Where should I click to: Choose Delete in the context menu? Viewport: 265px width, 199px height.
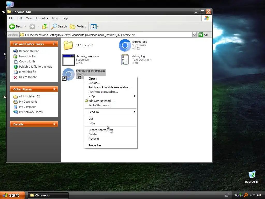pyautogui.click(x=111, y=134)
